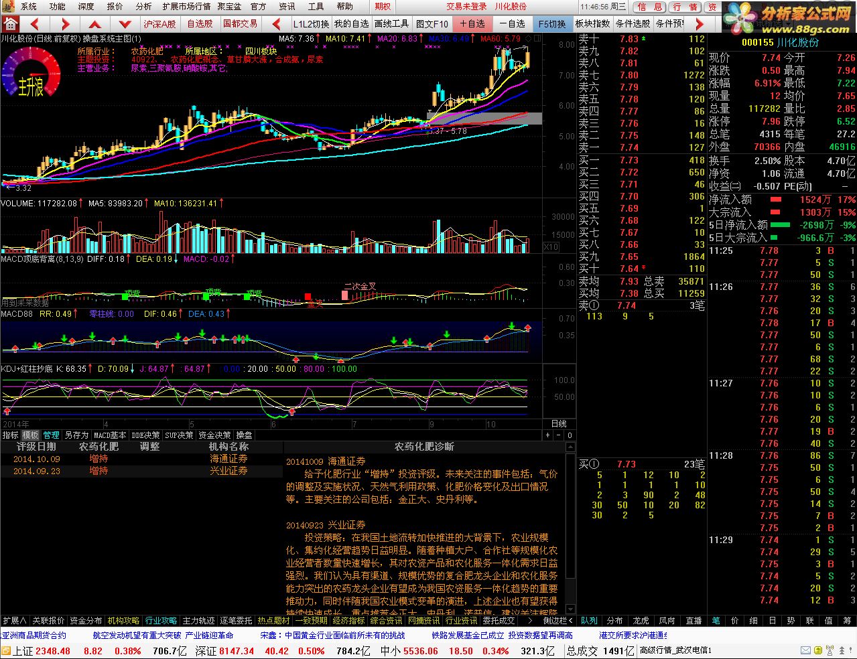Select the 行业攻略 bottom tab
857x659 pixels.
coord(161,621)
